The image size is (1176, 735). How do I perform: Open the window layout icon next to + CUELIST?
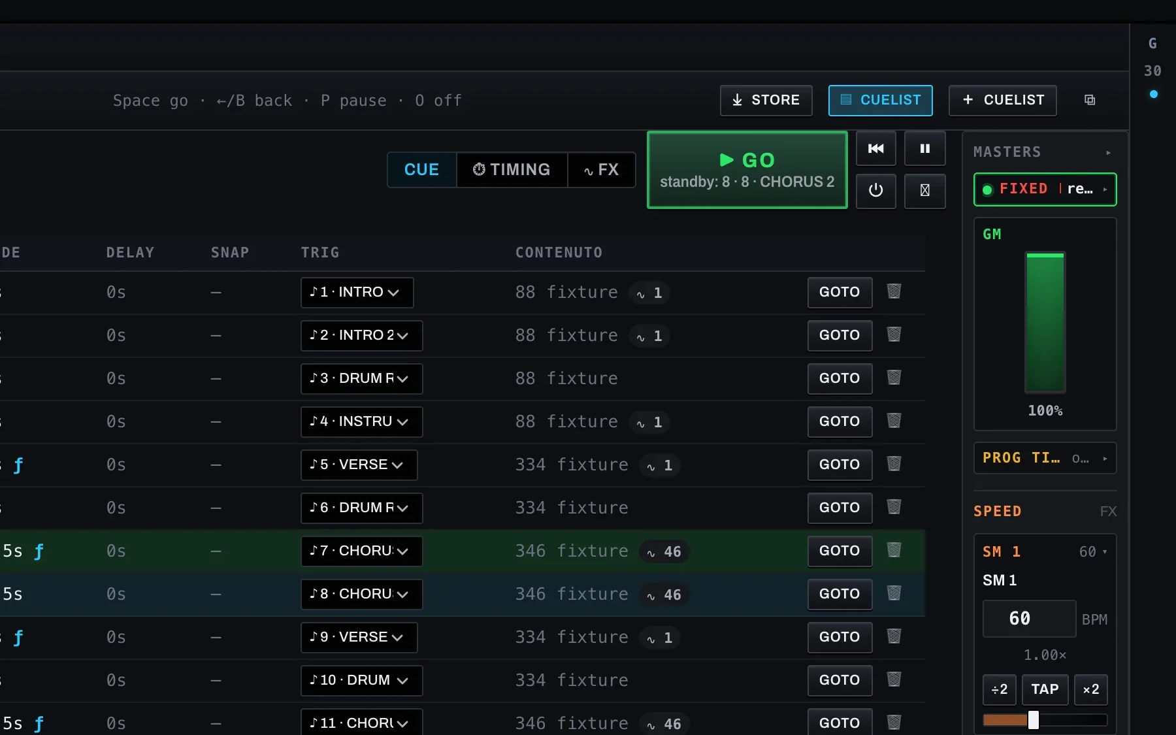[1090, 100]
